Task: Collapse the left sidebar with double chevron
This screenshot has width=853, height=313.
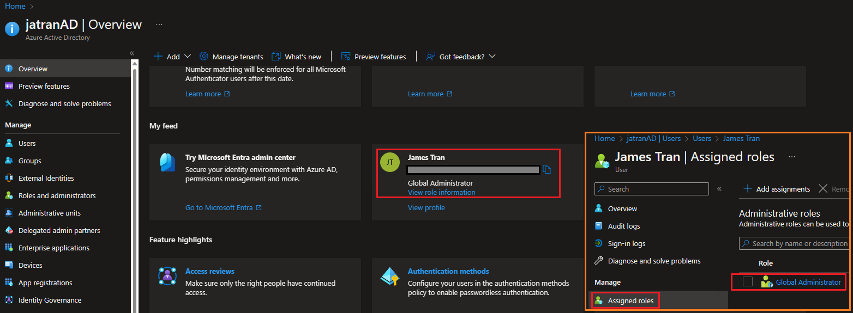Action: click(132, 53)
